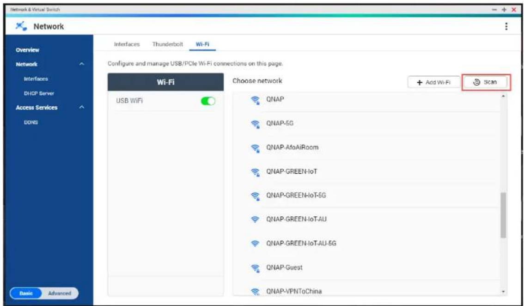Open the three-dot more options menu
The image size is (524, 306).
[506, 26]
